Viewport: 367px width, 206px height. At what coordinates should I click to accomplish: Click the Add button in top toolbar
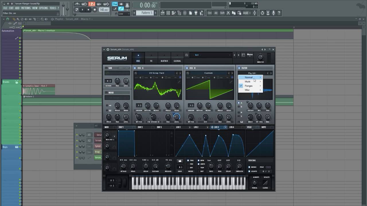tap(246, 13)
